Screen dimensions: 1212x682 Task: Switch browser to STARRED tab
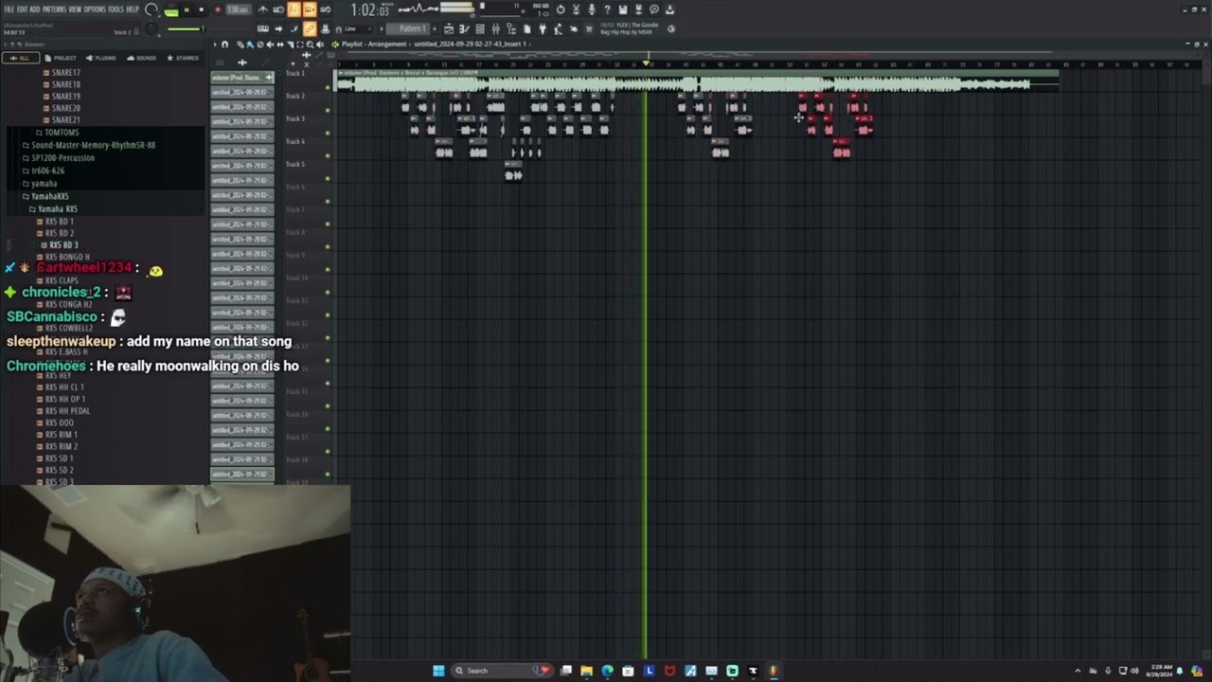[x=183, y=58]
